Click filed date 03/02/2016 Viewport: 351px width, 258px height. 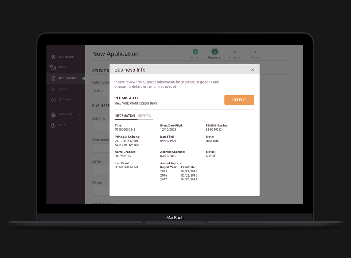(x=189, y=176)
